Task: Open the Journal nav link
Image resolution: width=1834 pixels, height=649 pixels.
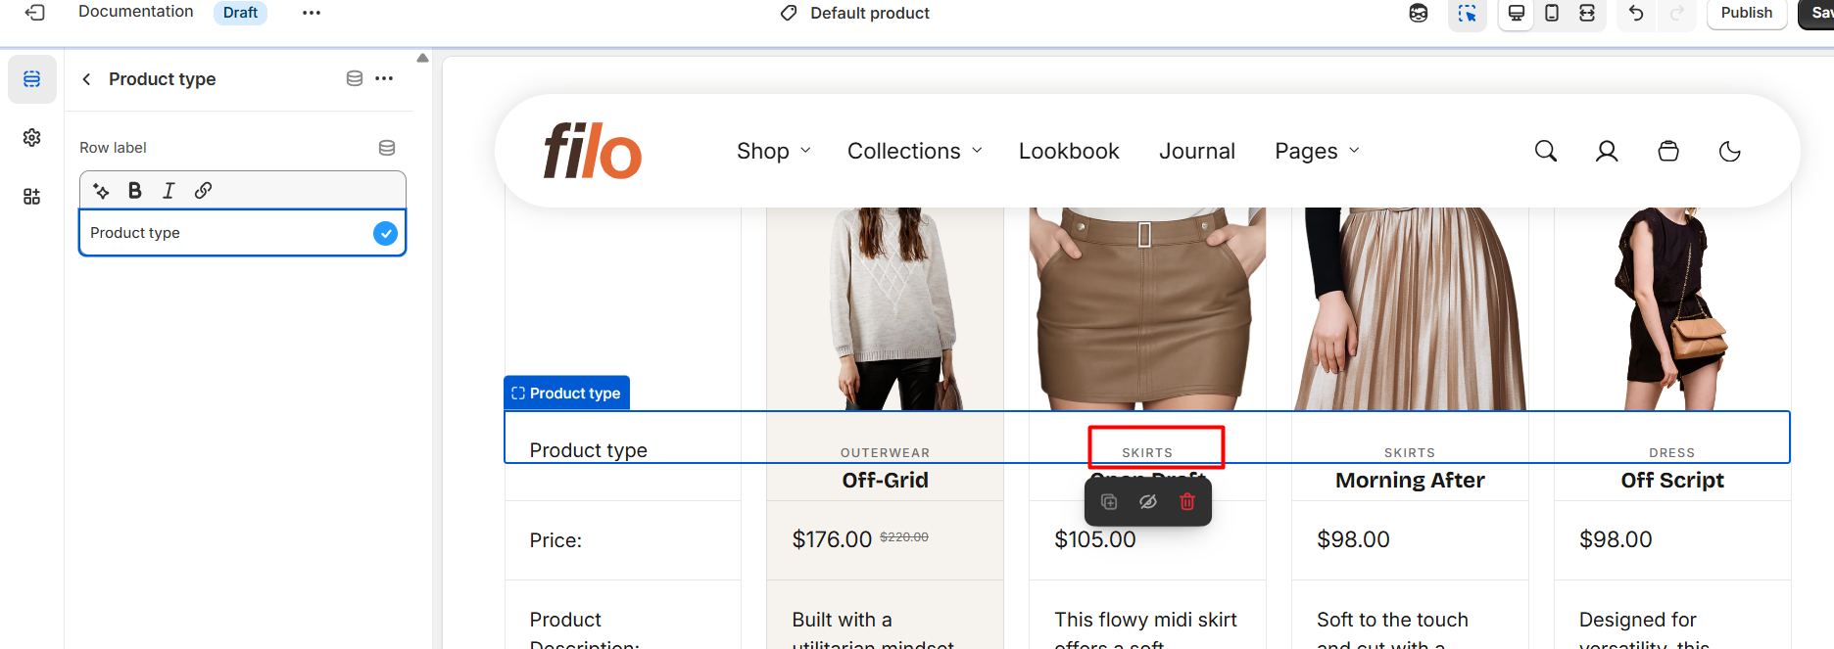Action: pos(1197,151)
